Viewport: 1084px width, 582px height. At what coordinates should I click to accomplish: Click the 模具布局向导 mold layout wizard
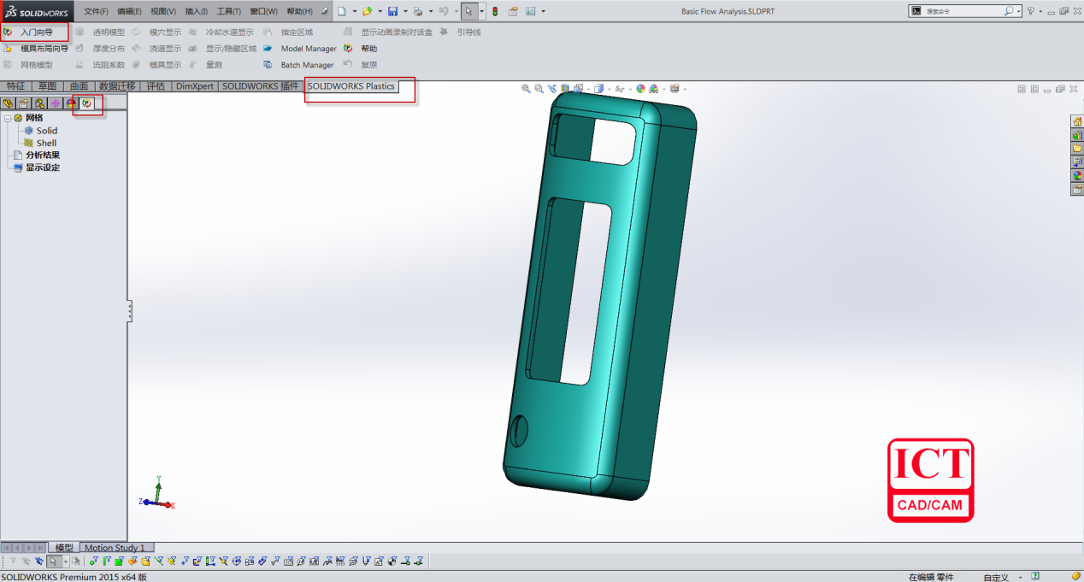tap(44, 49)
